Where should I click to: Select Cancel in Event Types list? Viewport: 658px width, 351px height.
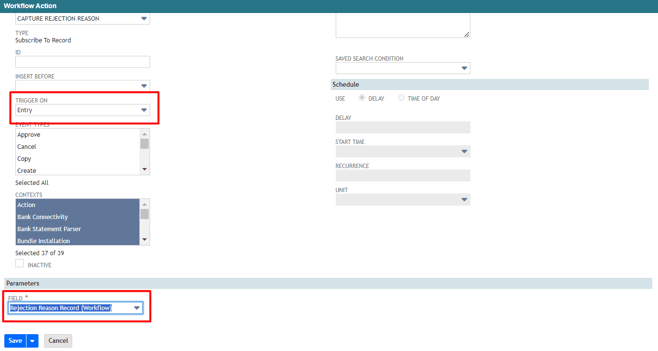(x=77, y=147)
